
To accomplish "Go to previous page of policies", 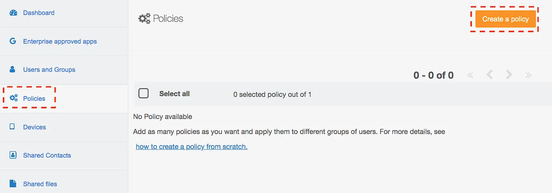I will click(x=489, y=74).
